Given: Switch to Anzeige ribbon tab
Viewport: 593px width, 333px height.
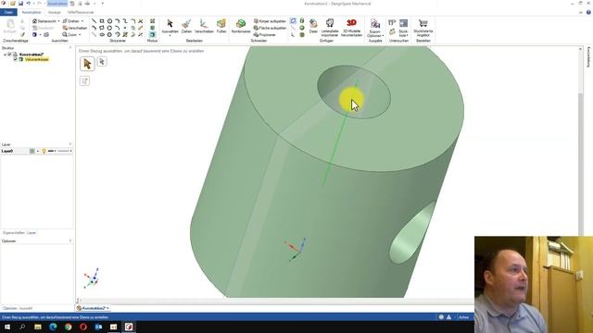Looking at the screenshot, I should click(x=54, y=12).
